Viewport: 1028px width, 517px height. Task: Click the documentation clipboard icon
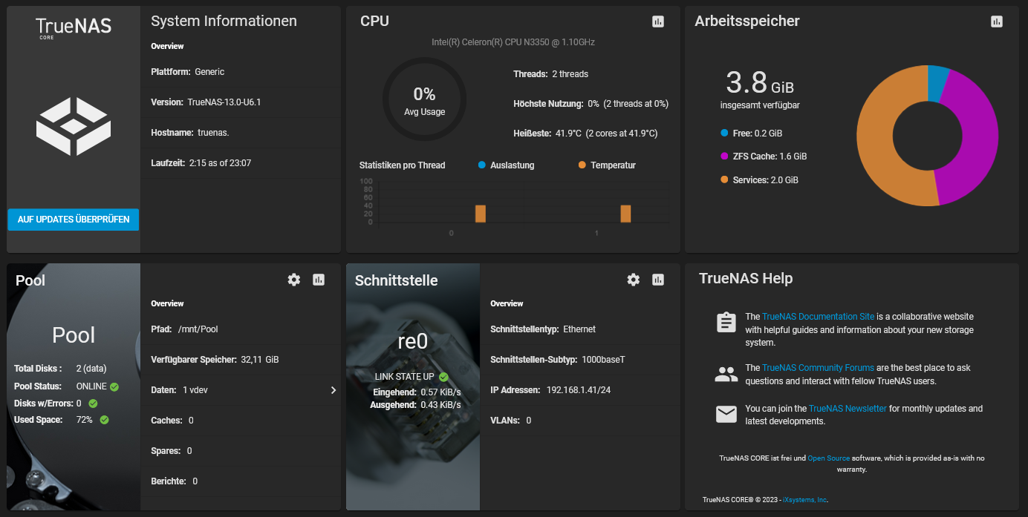click(726, 323)
